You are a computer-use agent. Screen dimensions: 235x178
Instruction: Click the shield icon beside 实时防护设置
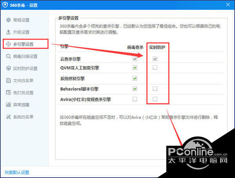coord(9,68)
